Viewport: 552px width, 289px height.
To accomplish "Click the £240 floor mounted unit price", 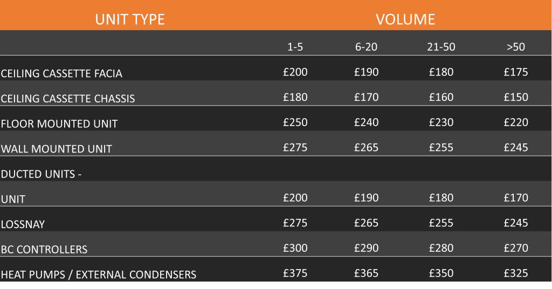I will click(367, 122).
